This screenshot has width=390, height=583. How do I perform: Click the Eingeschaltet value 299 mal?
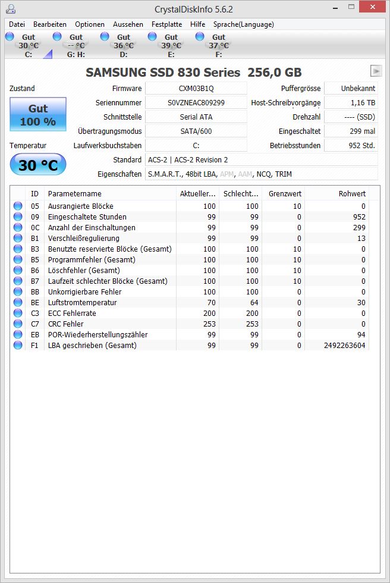coord(351,131)
